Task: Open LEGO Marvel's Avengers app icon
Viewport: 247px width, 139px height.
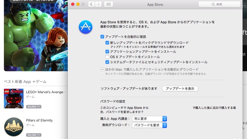Action: tap(14, 98)
